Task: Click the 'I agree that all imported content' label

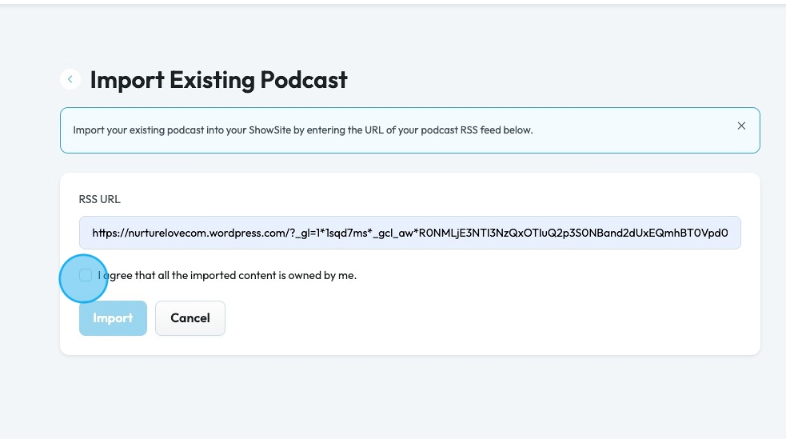Action: click(x=228, y=275)
